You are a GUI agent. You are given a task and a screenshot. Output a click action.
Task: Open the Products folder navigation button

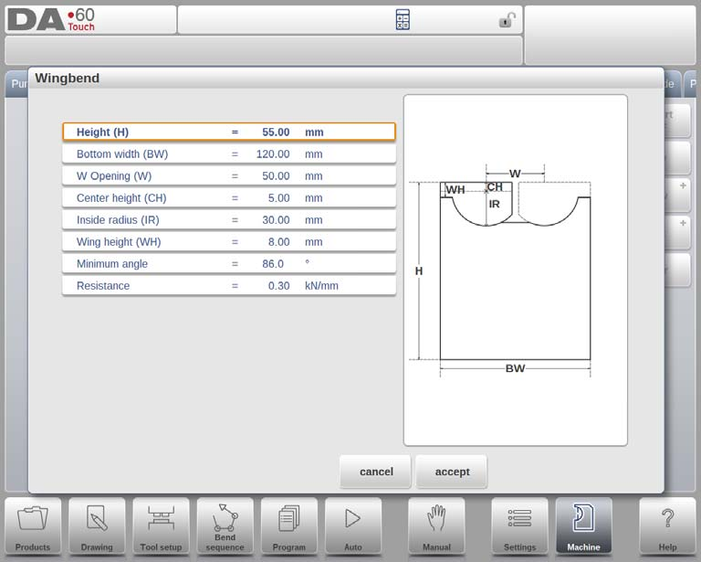pos(33,526)
